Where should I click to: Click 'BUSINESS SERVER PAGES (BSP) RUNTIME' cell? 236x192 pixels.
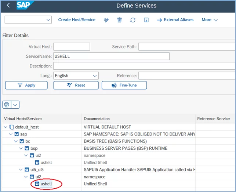point(126,148)
